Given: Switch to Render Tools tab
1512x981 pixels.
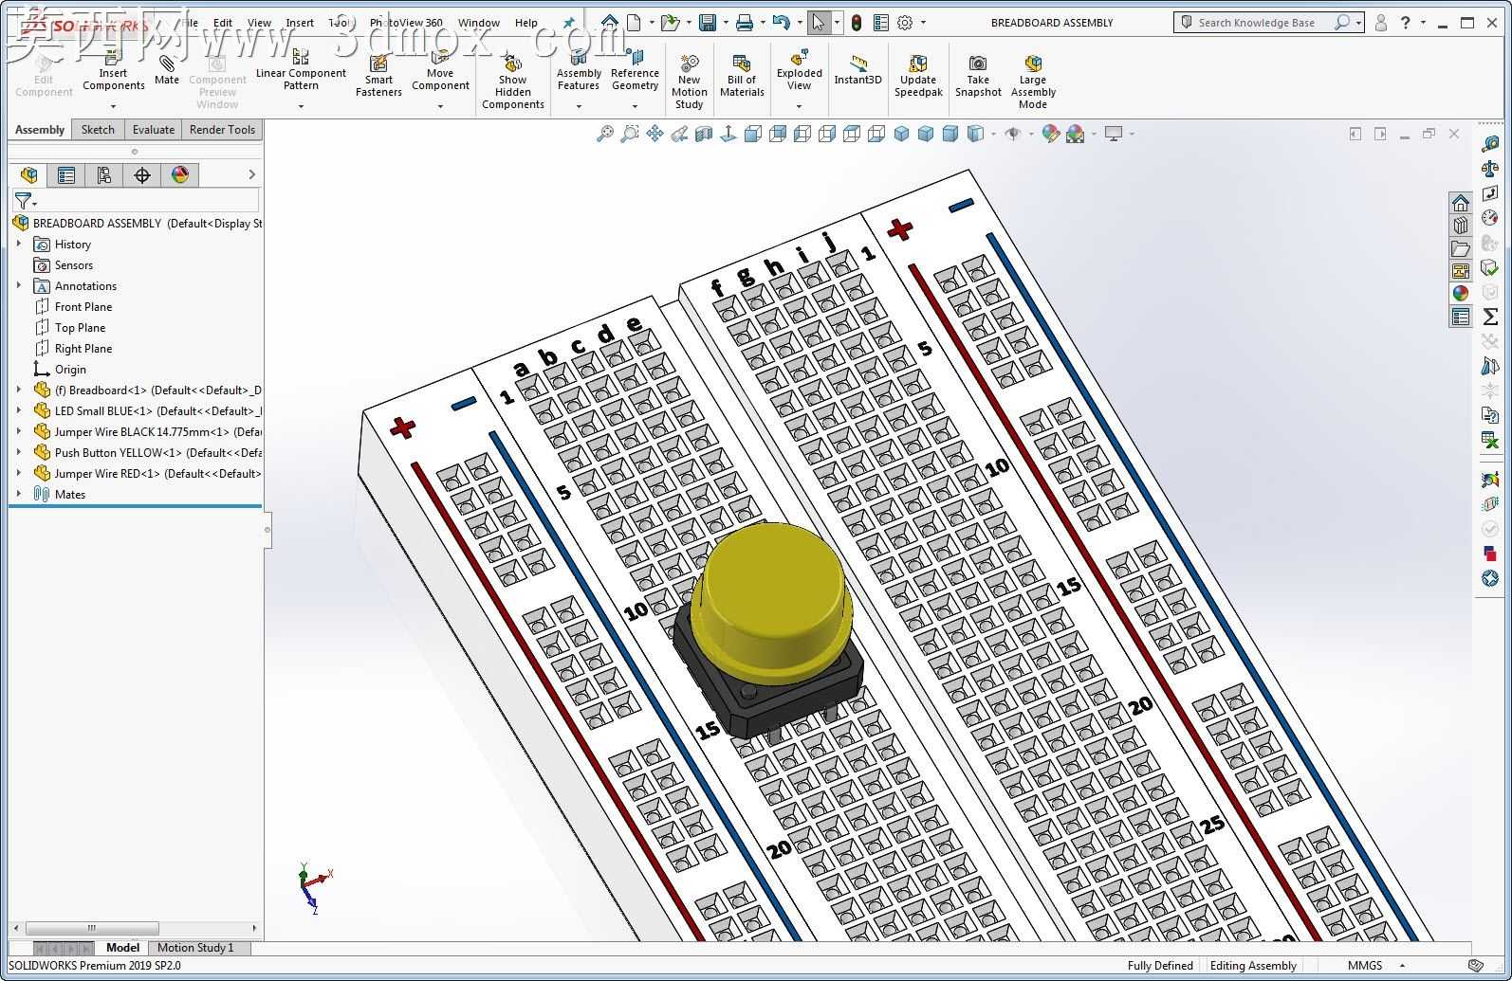Looking at the screenshot, I should 222,130.
